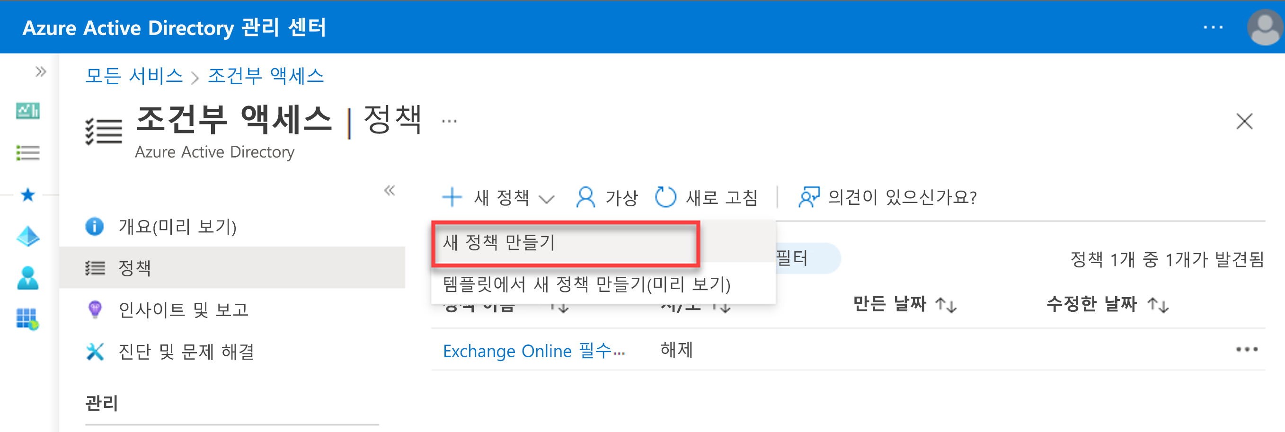Sort by 수정한 날짜 column header

click(x=1107, y=304)
